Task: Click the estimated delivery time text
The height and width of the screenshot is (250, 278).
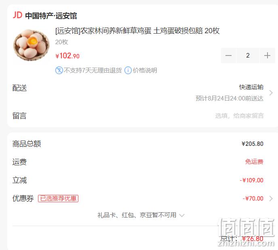Action: click(230, 98)
